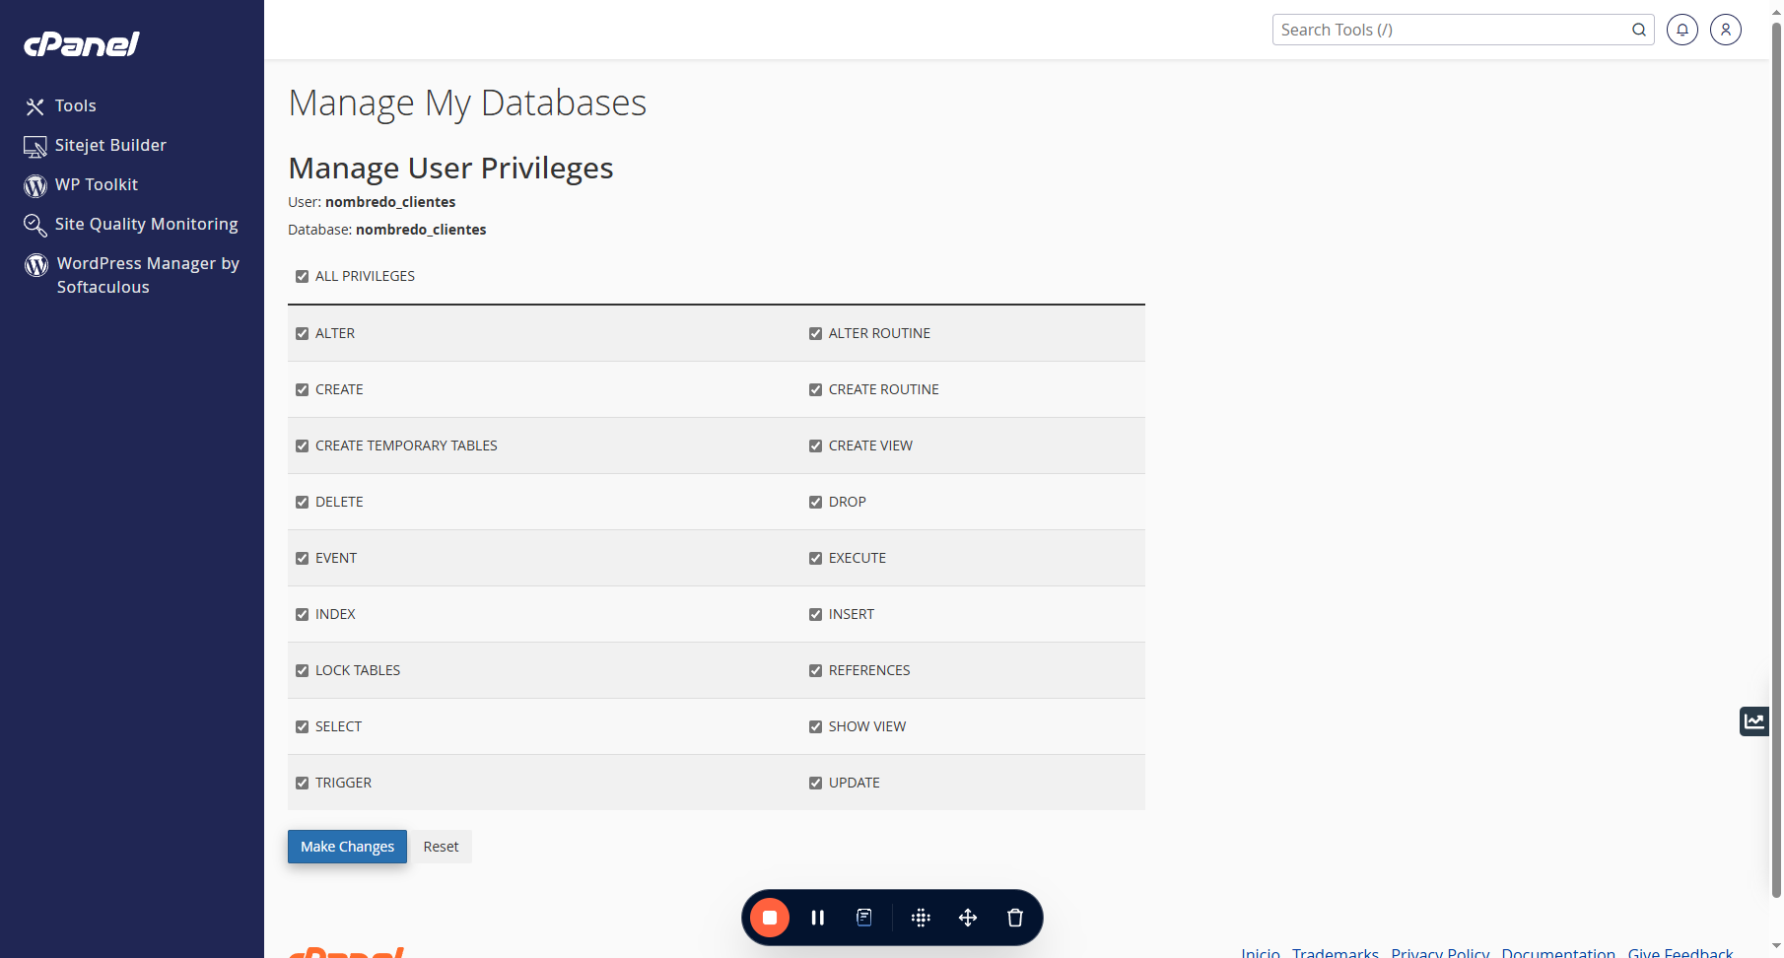The image size is (1784, 958).
Task: Open the notifications bell icon
Action: [1682, 30]
